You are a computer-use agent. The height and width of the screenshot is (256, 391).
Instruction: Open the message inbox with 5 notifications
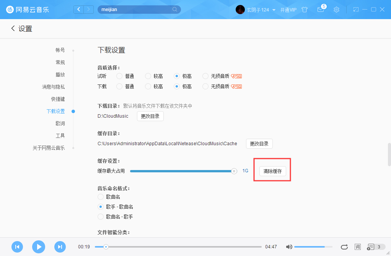point(321,10)
